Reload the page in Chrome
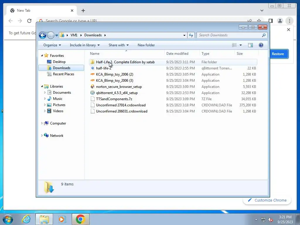The image size is (300, 225). [29, 21]
